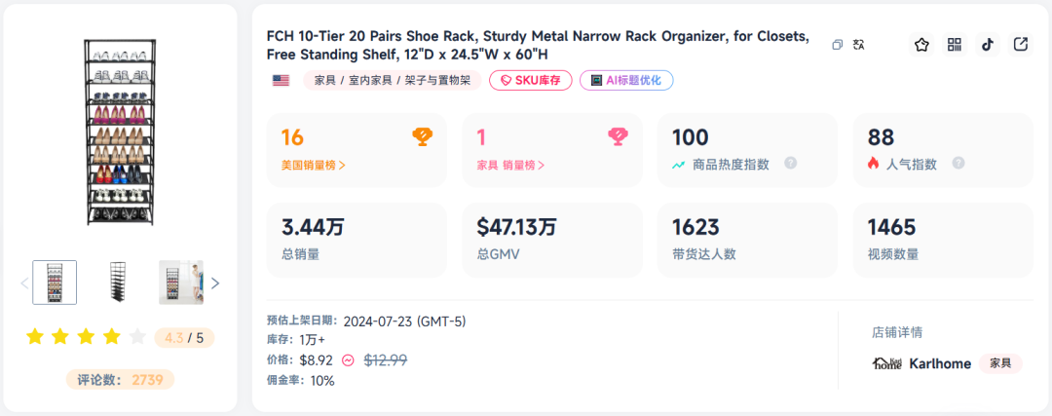Click help icon beside 商品热度指数

pos(790,163)
